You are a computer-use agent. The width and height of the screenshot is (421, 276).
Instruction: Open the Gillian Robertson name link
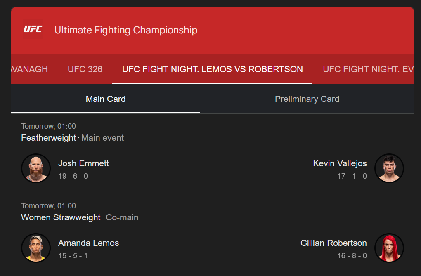(x=333, y=243)
